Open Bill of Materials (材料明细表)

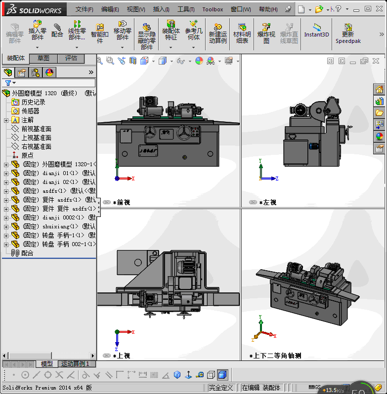coord(242,33)
